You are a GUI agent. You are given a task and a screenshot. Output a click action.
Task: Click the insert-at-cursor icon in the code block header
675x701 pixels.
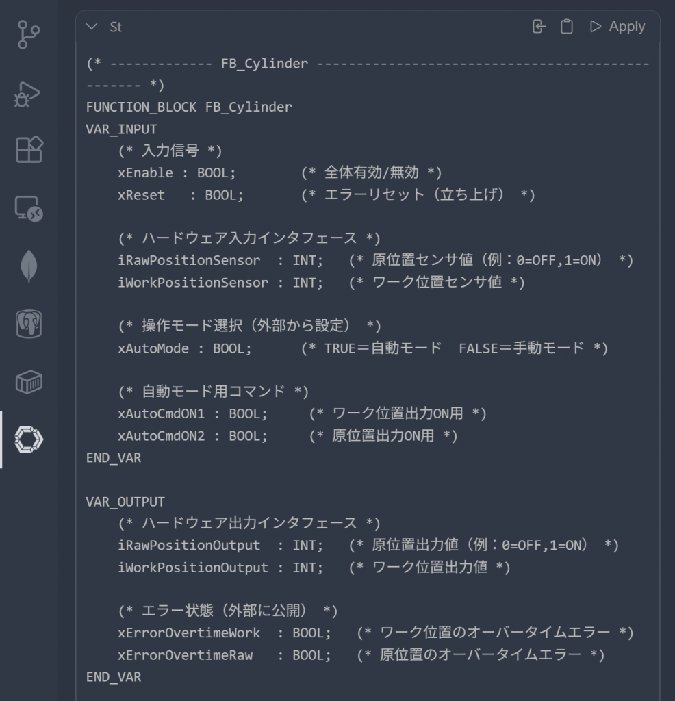[539, 27]
